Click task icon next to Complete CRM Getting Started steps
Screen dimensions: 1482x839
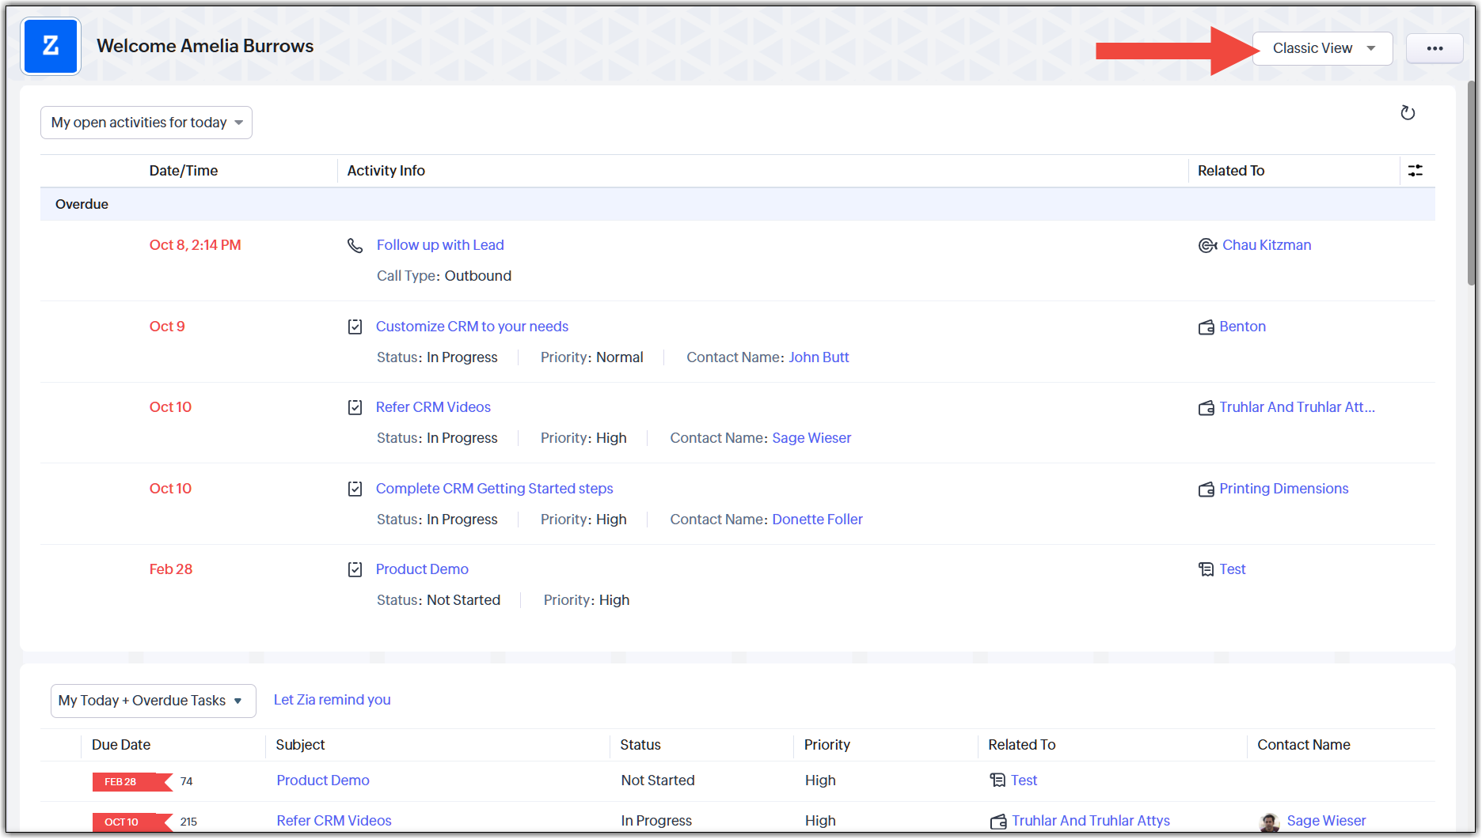pyautogui.click(x=355, y=489)
